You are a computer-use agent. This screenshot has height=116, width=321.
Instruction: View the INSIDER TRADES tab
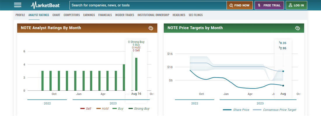(x=125, y=15)
